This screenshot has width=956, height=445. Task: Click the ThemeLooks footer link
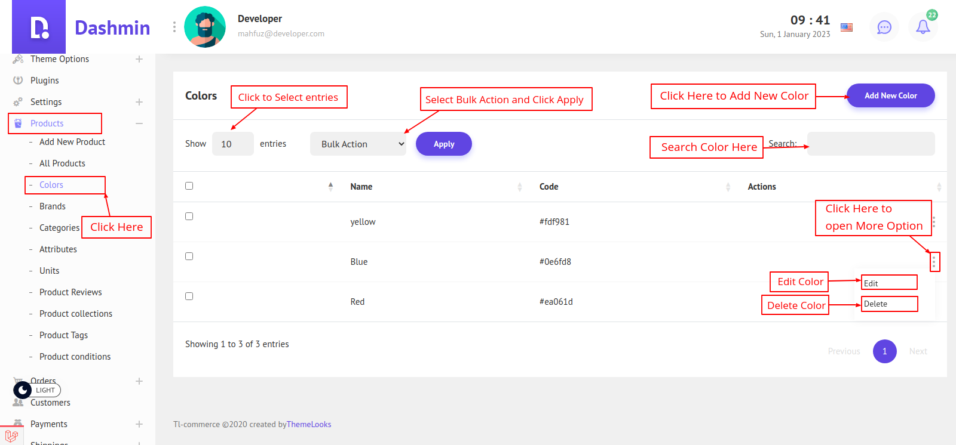tap(309, 424)
